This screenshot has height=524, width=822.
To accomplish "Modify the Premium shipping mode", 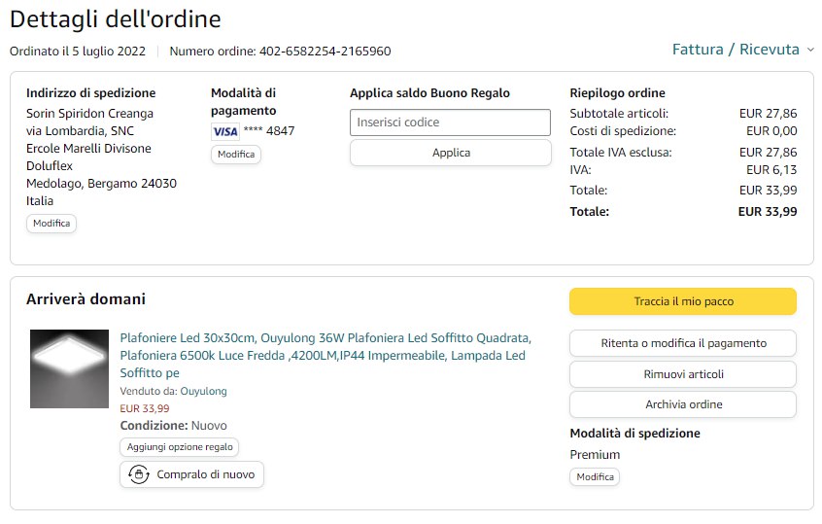I will [x=595, y=477].
